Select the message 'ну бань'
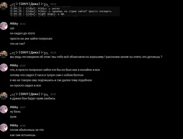Image resolution: width=183 pixels, height=139 pixels. pos(15,112)
